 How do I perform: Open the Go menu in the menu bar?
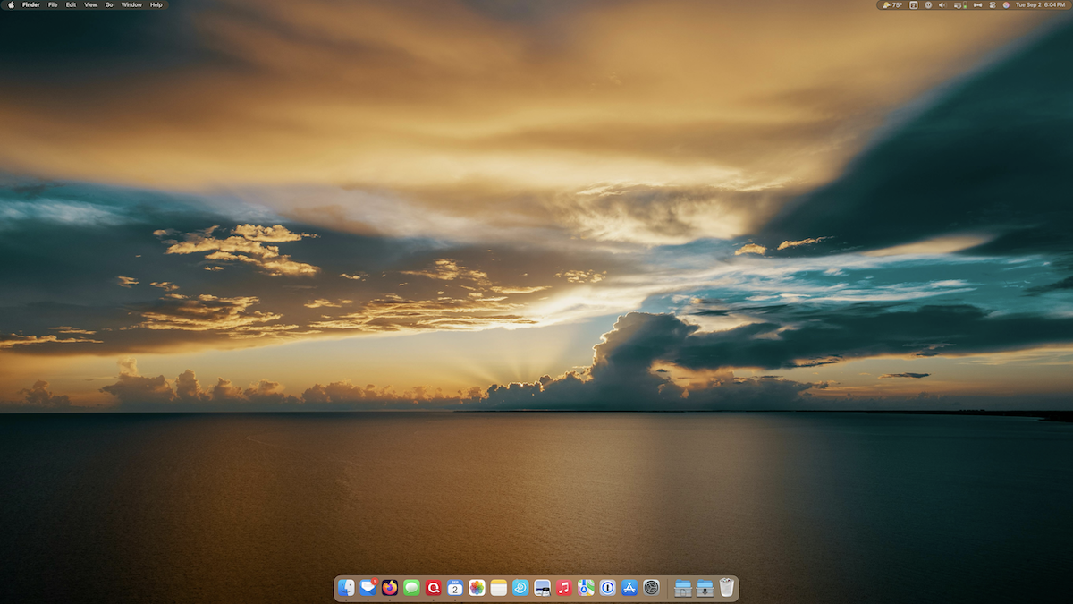[x=109, y=4]
